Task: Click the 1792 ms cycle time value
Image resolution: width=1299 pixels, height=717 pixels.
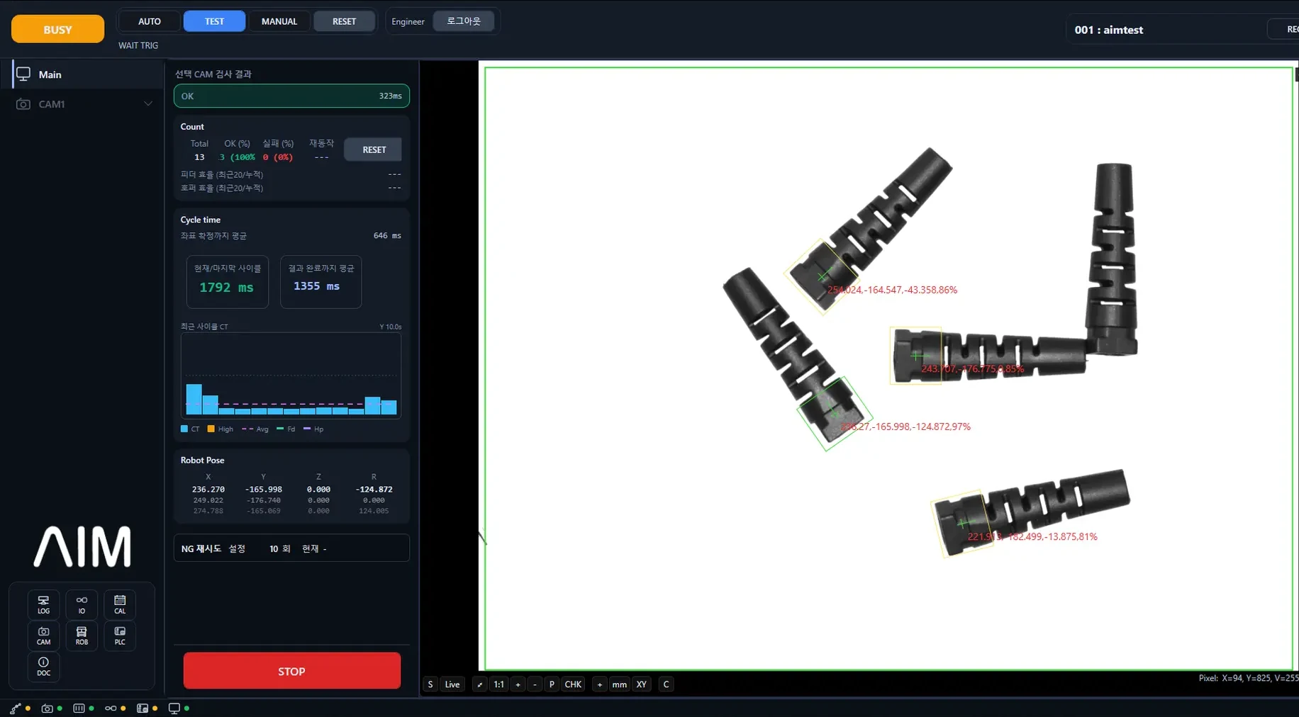Action: (226, 288)
